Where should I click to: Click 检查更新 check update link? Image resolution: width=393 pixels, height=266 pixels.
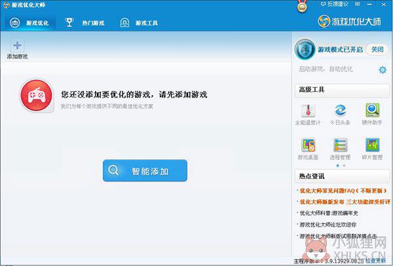[x=375, y=261]
